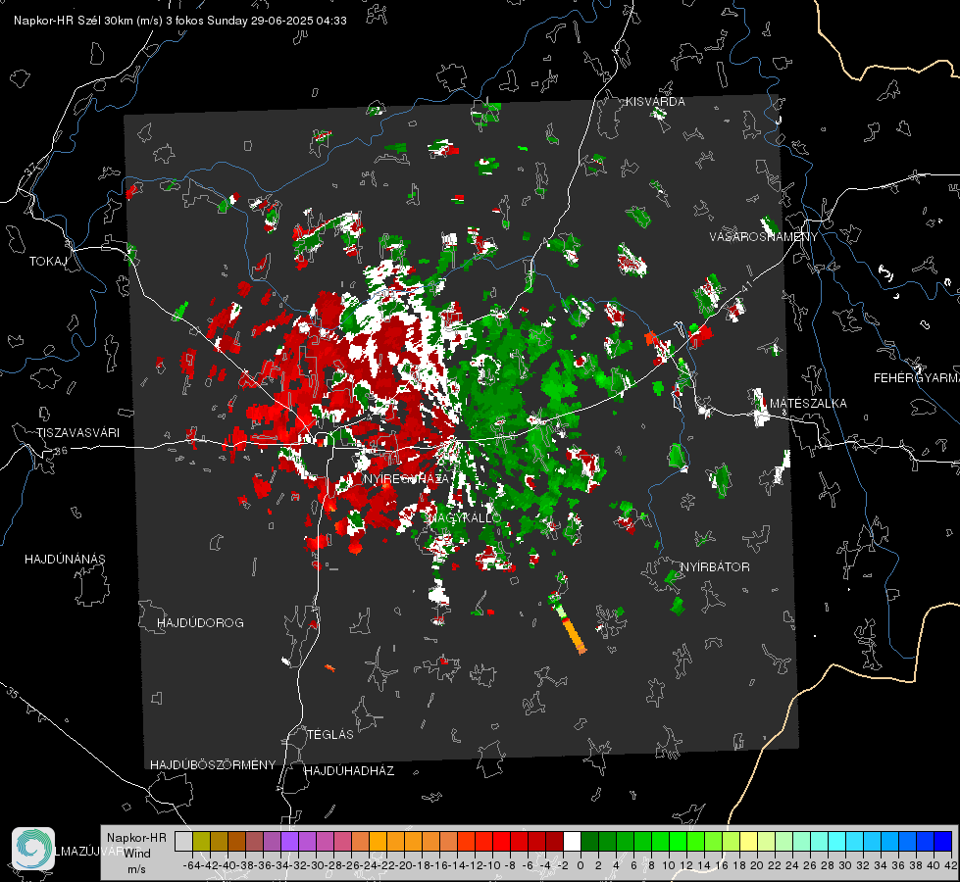
Task: Click the grey swatch left of -64
Action: click(x=183, y=841)
